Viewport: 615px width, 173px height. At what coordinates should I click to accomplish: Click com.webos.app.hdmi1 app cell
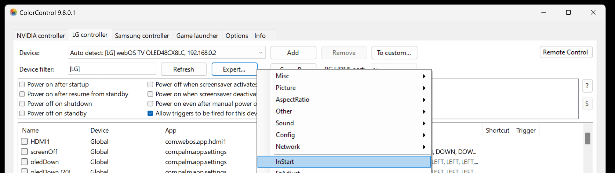coord(195,142)
